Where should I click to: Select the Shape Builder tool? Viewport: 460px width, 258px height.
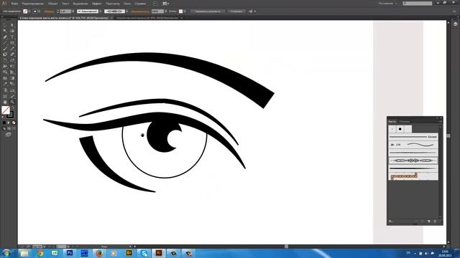[x=5, y=72]
